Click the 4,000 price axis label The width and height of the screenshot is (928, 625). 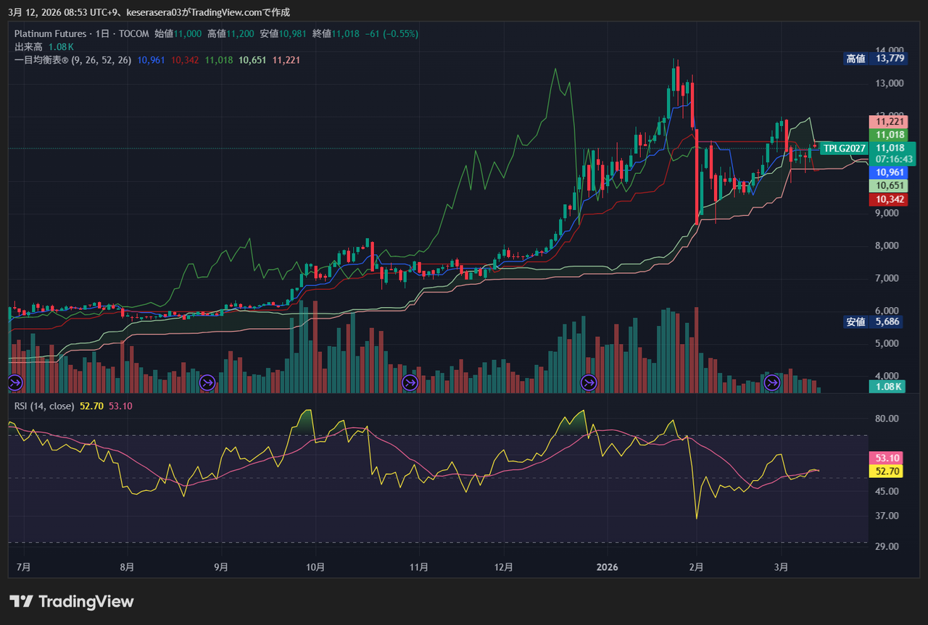pos(887,376)
